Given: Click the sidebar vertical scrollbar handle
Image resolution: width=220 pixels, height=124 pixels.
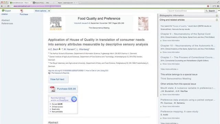Looking at the screenshot, I should [x=158, y=55].
